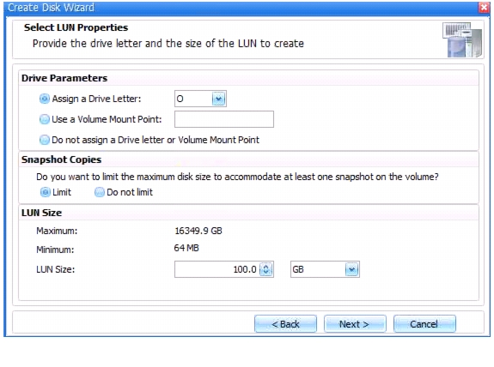
Task: Select Use a Volume Mount Point option
Action: (45, 119)
